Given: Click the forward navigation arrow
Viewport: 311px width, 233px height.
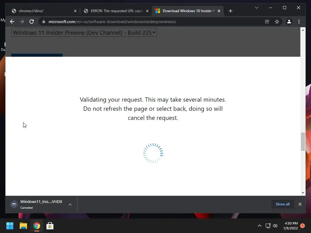Looking at the screenshot, I should tap(22, 22).
